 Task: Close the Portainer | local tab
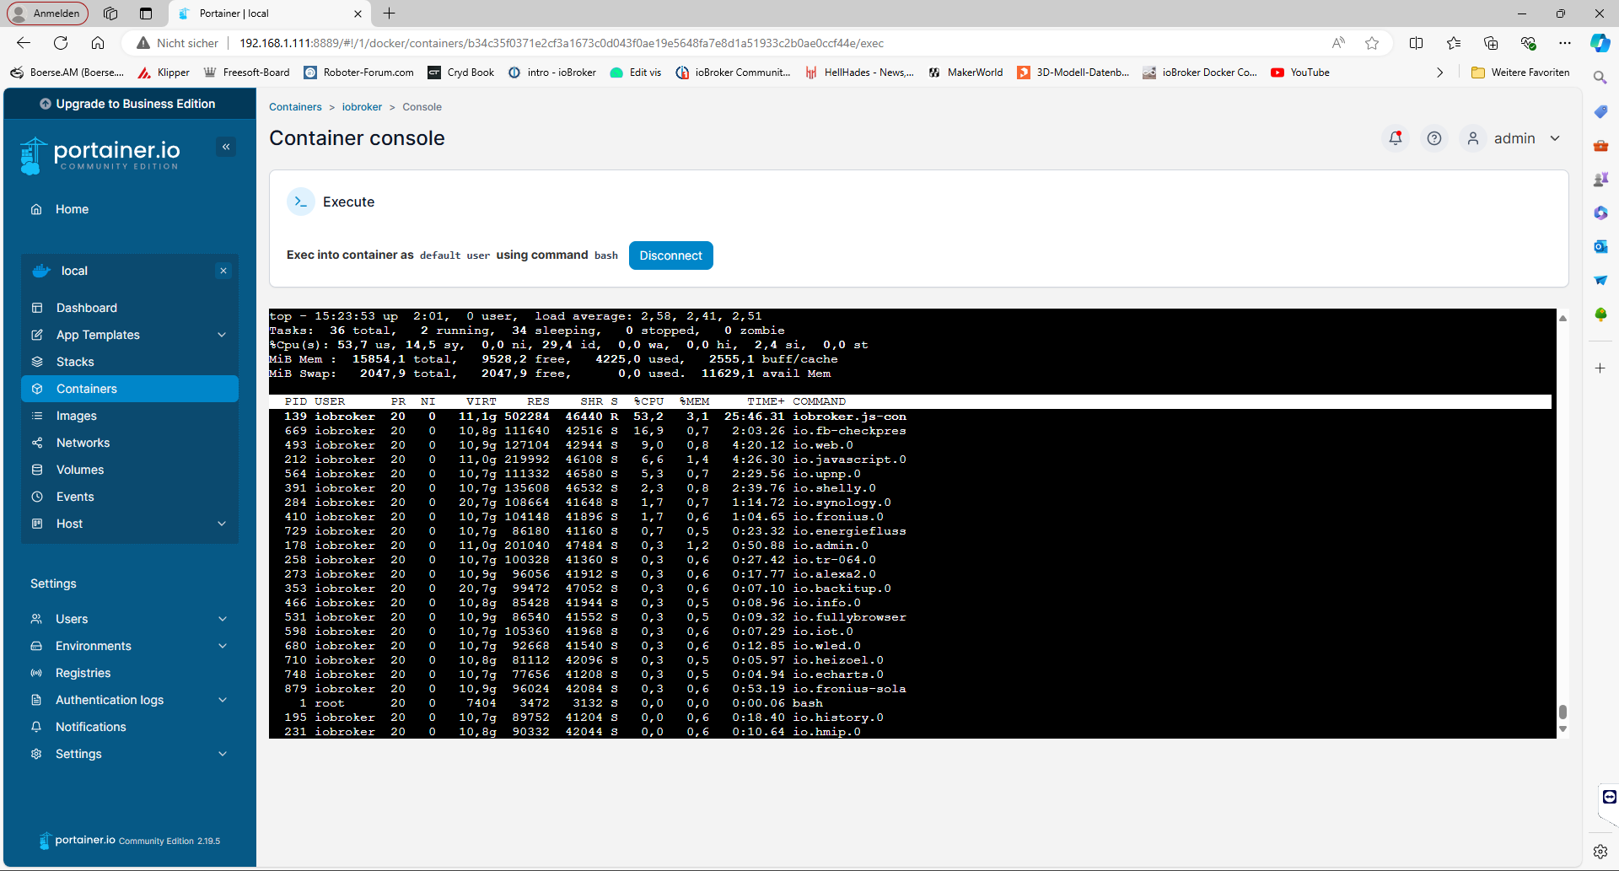tap(358, 13)
